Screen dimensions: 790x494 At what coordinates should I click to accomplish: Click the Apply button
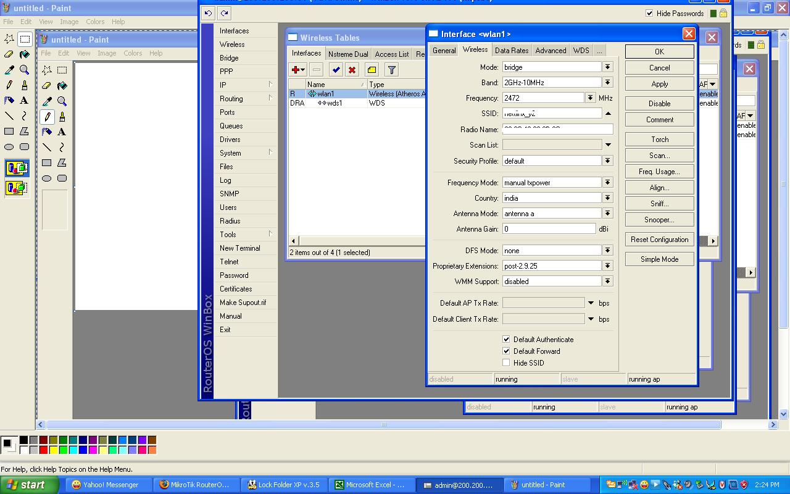click(659, 84)
